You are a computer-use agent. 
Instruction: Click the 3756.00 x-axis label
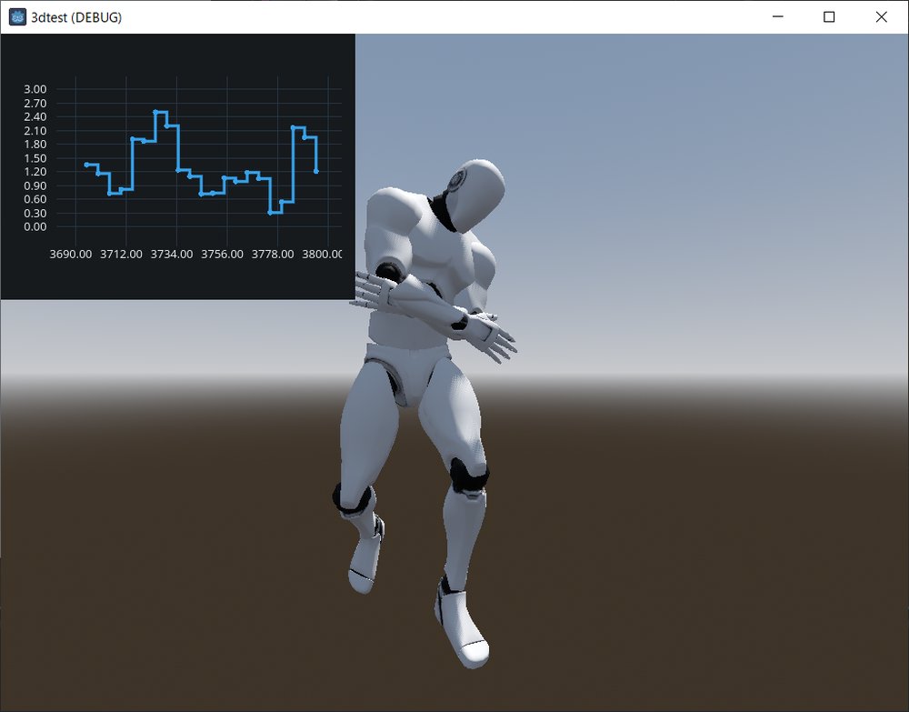222,254
